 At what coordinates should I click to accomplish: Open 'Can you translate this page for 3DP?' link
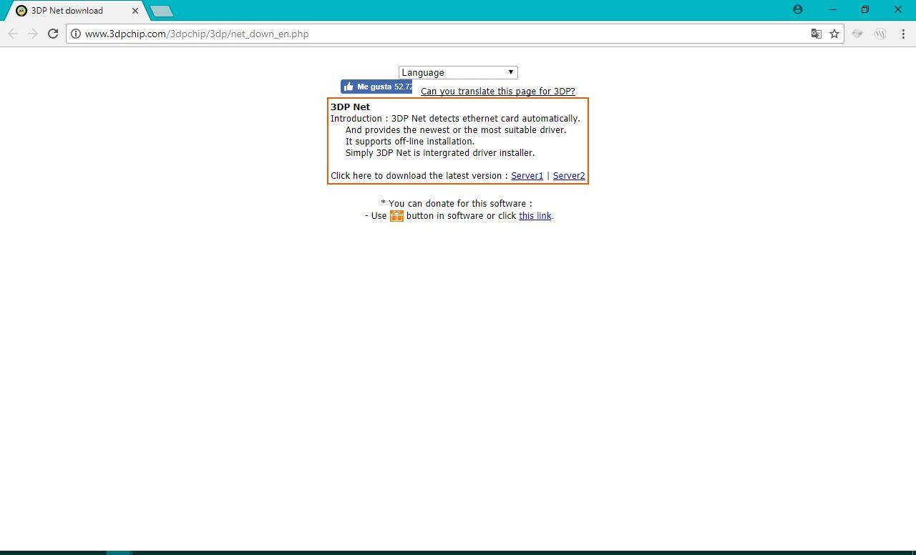(x=498, y=92)
